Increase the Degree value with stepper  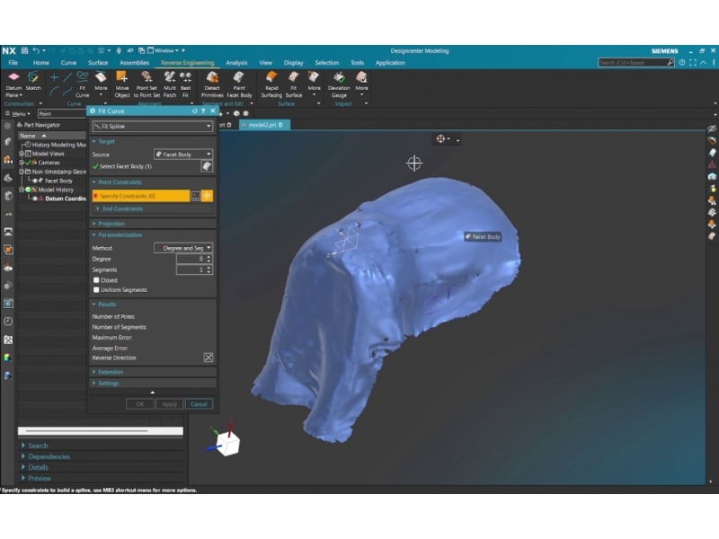pyautogui.click(x=209, y=257)
